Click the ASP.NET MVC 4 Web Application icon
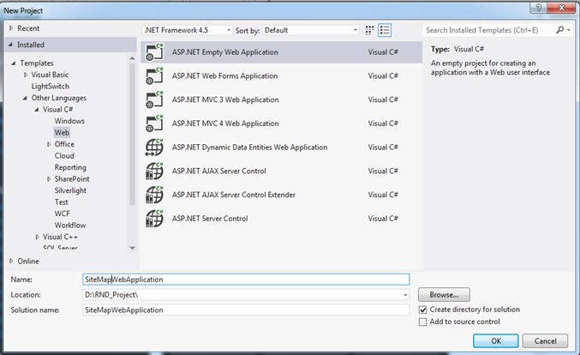The image size is (580, 355). pos(155,123)
